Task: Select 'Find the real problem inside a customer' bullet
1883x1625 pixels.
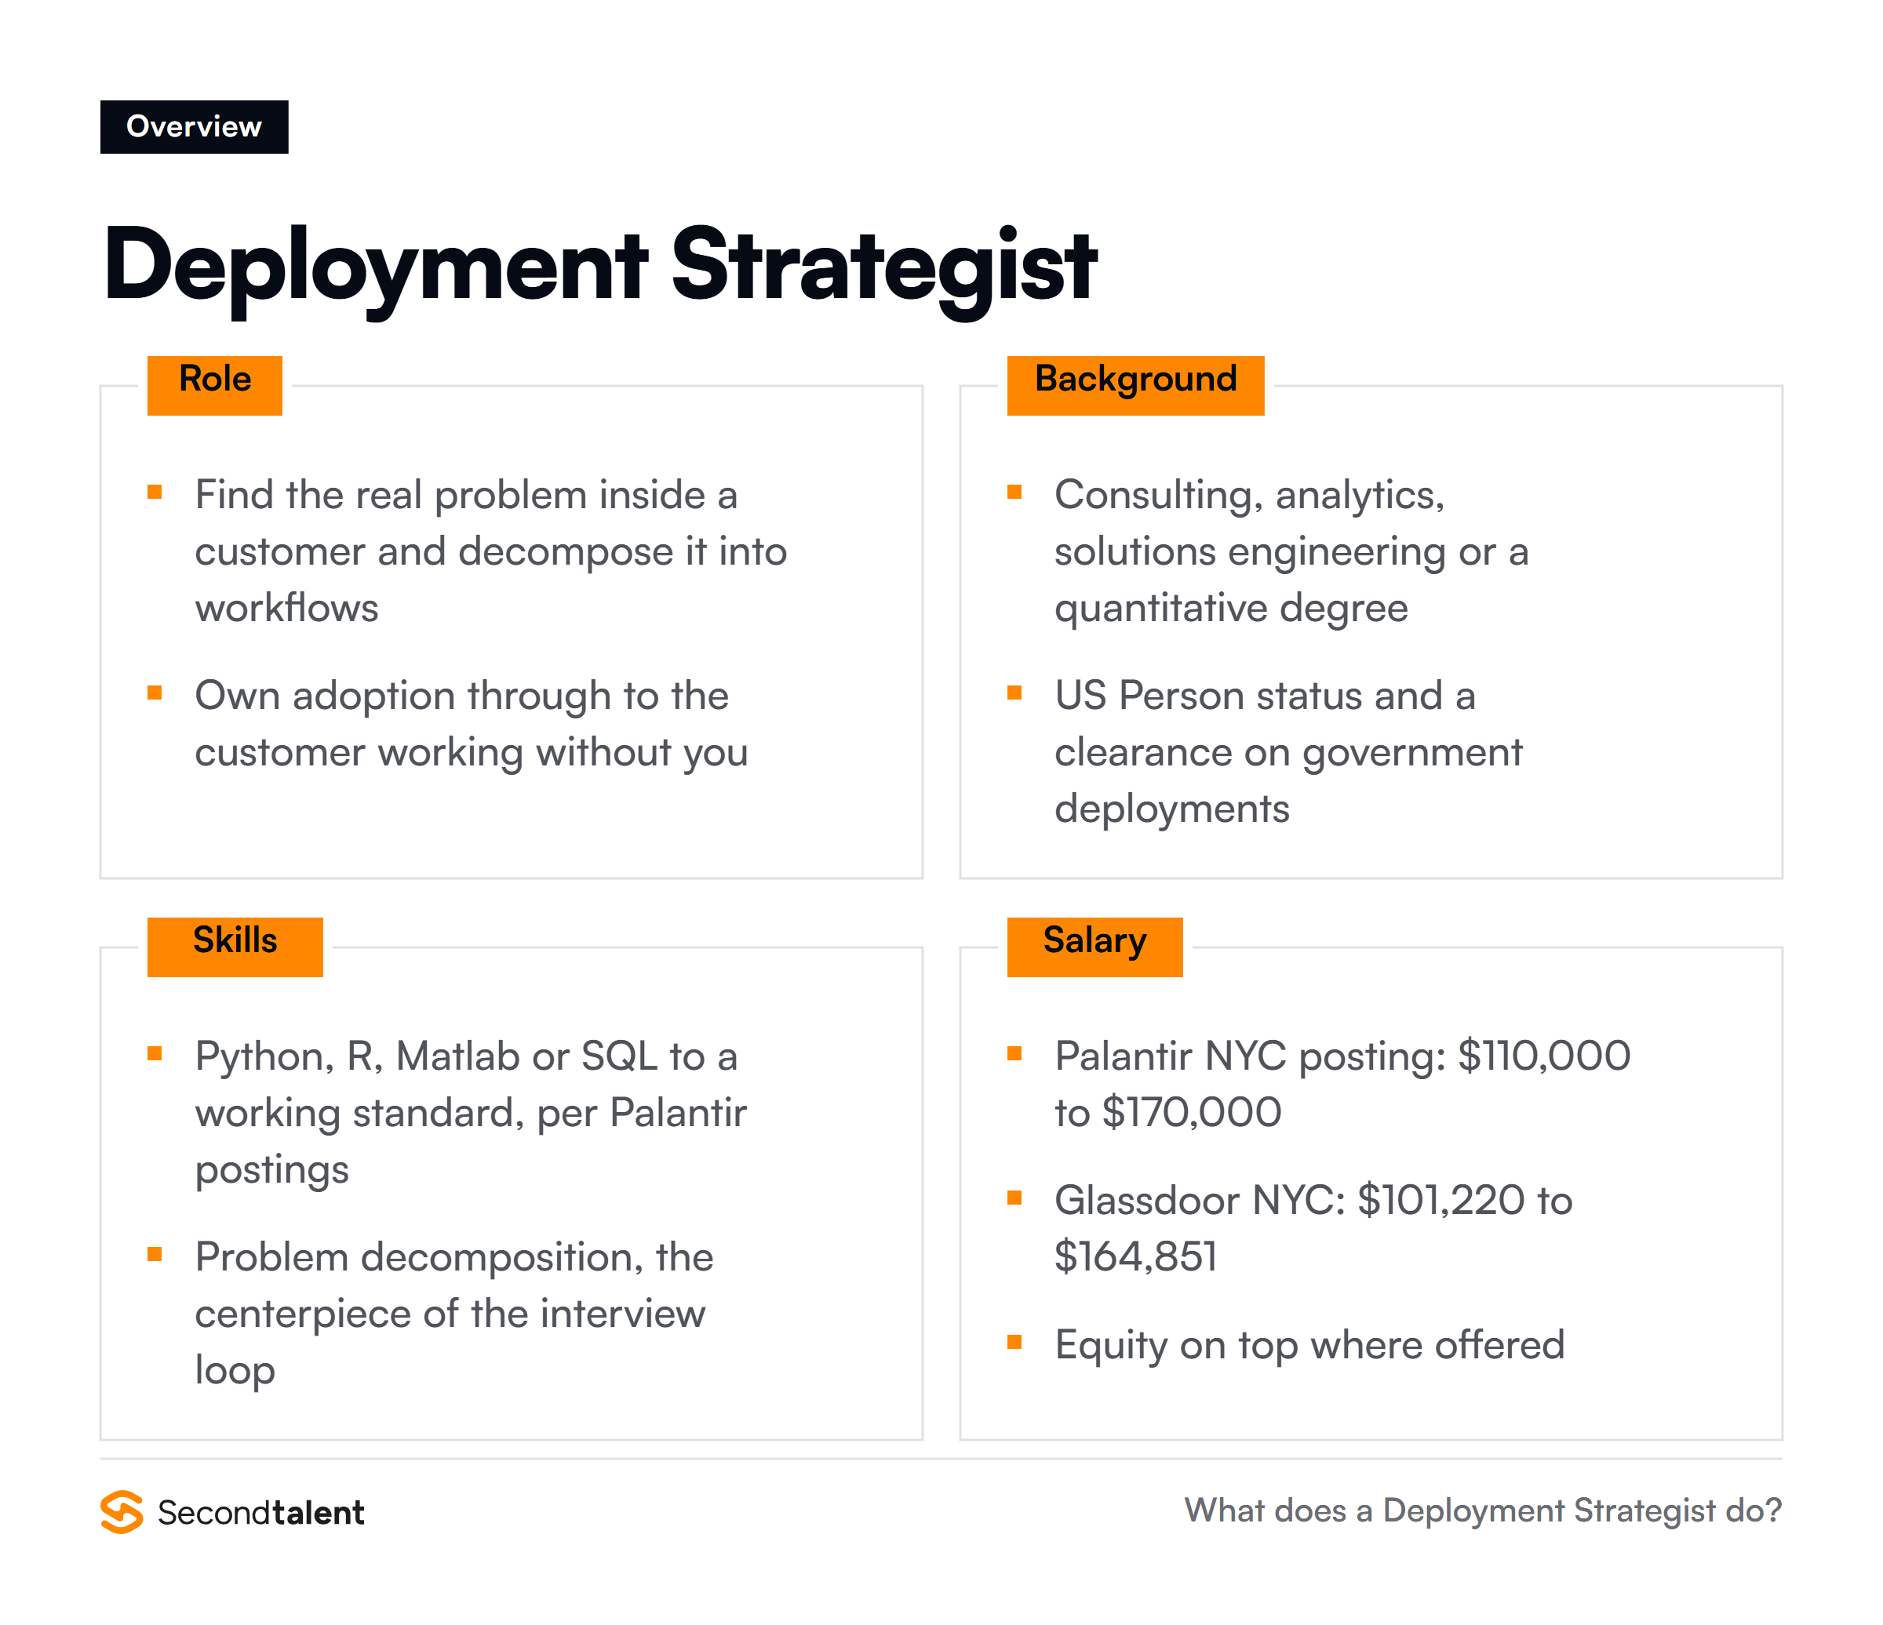Action: point(490,551)
